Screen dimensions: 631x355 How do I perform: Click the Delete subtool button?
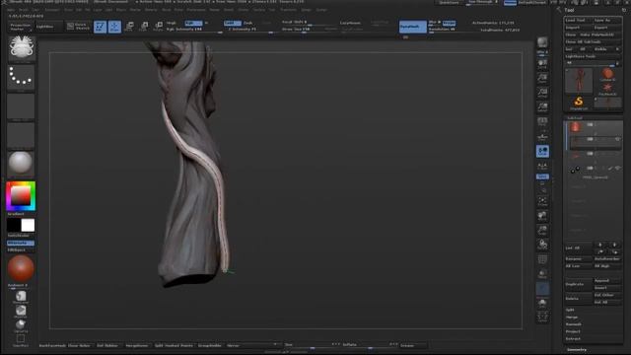579,299
